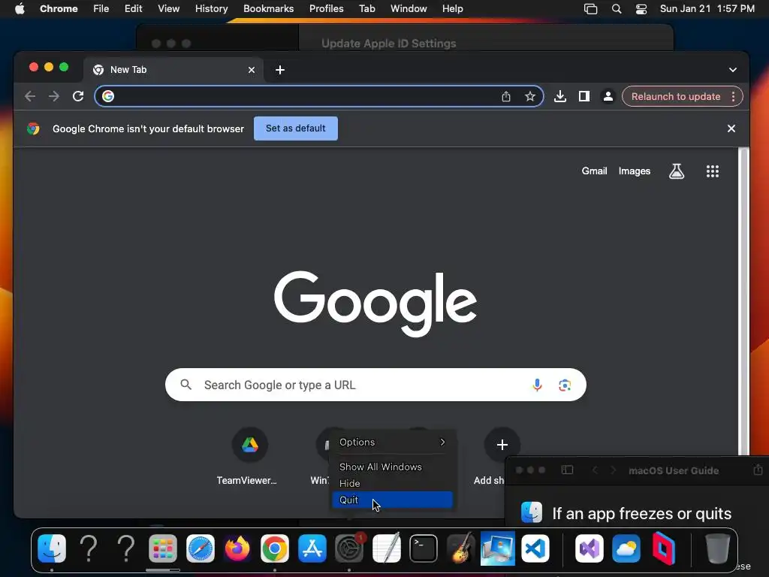Screen dimensions: 769x577
Task: Search by image with the Lens icon
Action: click(565, 385)
